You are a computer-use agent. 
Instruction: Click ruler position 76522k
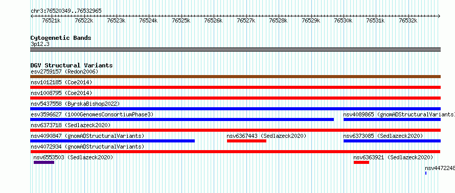coord(84,20)
